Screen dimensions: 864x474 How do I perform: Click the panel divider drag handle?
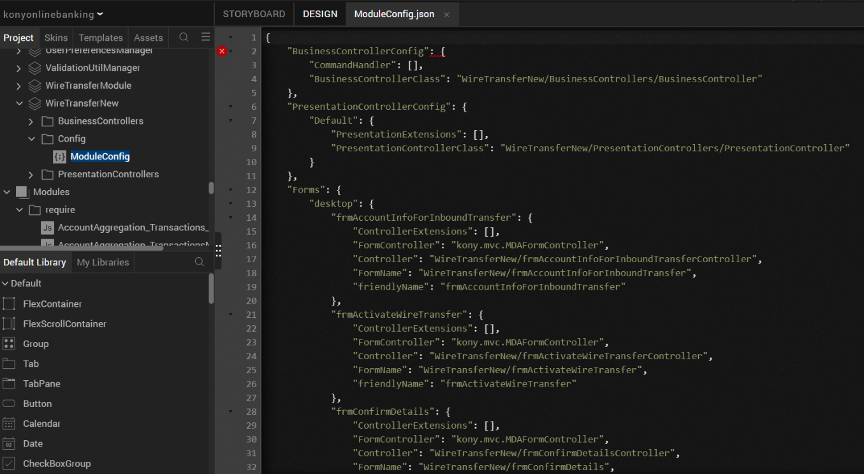tap(218, 250)
